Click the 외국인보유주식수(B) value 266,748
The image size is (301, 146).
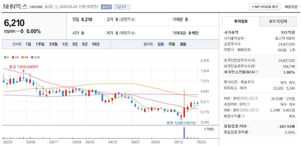[289, 66]
